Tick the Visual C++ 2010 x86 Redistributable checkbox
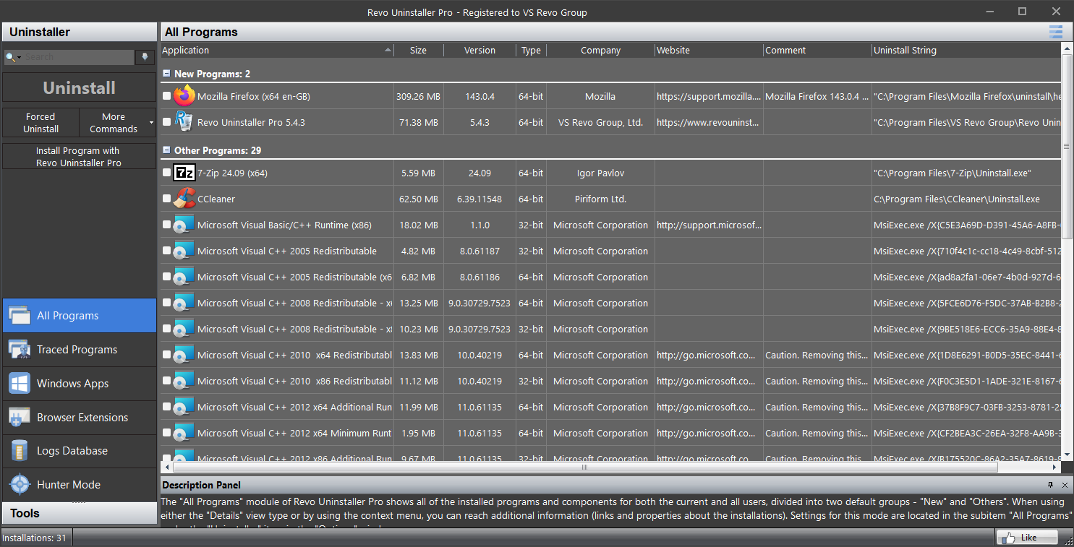 tap(167, 381)
